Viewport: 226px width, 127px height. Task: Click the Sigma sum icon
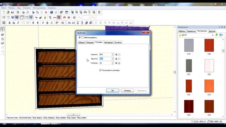(x=99, y=12)
